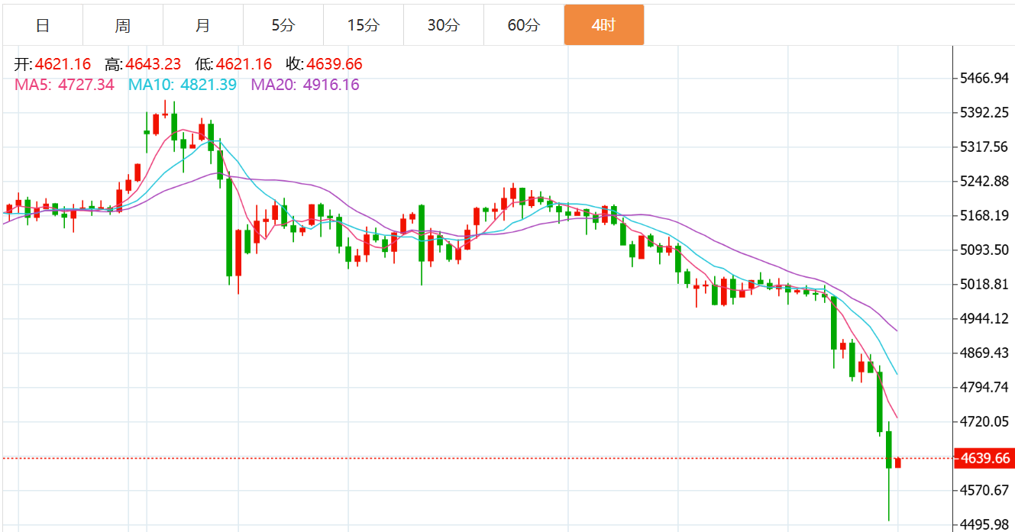Open the 月 monthly chart tab
1015x532 pixels.
(203, 25)
